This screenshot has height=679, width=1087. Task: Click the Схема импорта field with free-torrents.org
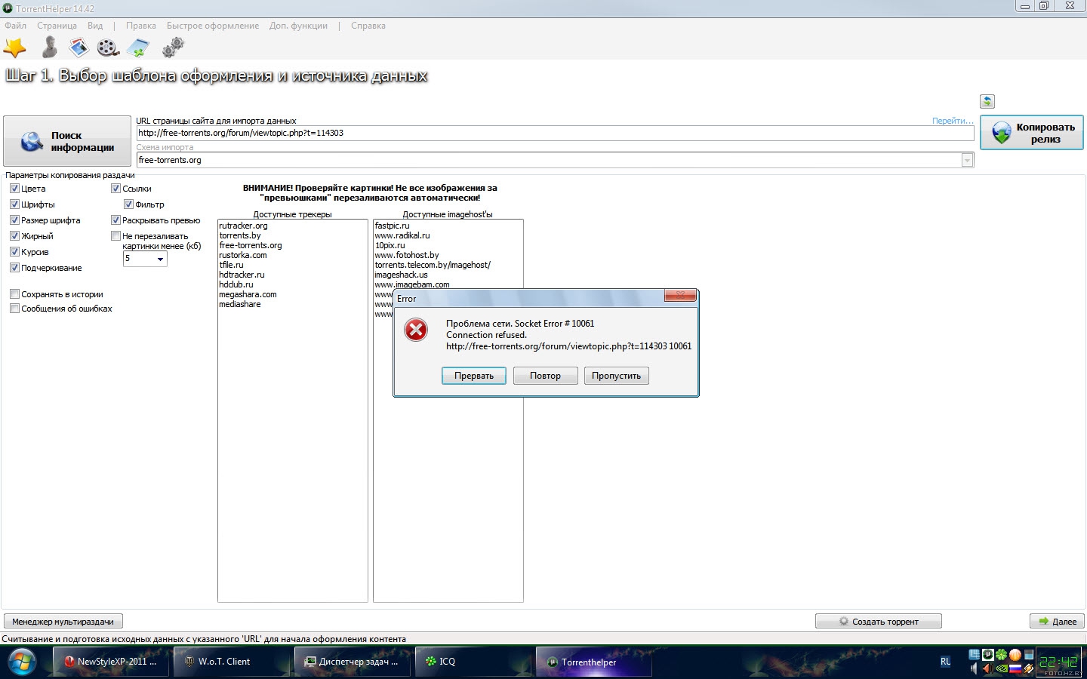point(555,160)
